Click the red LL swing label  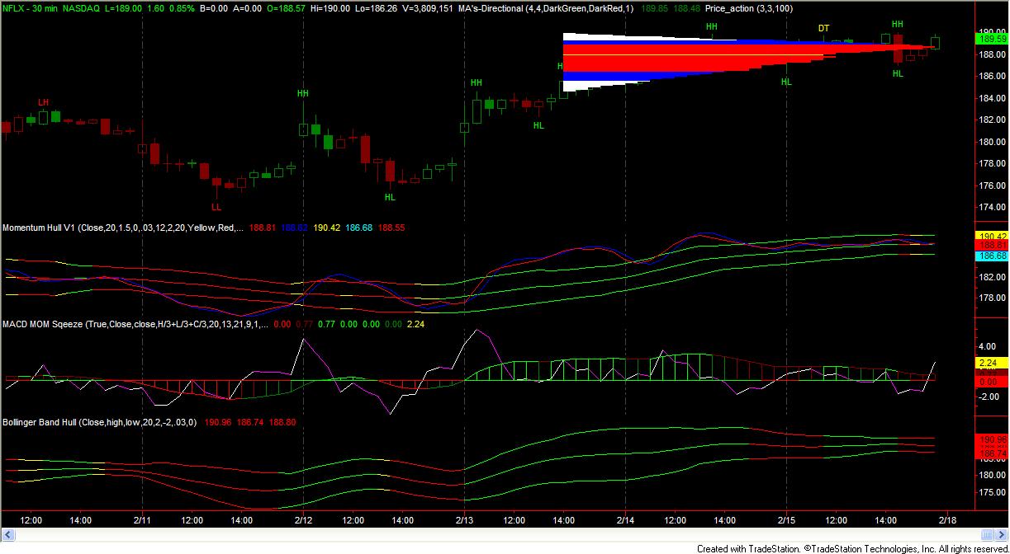[216, 207]
